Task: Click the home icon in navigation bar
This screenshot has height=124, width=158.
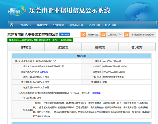Action: (x=11, y=25)
